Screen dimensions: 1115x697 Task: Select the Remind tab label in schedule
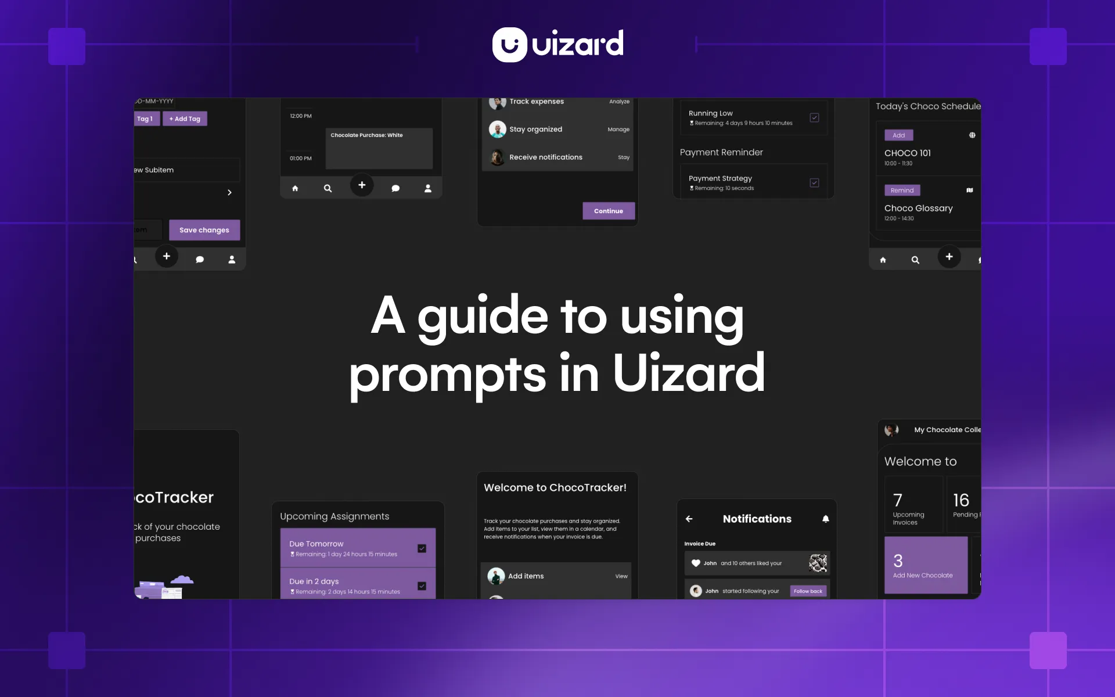coord(901,191)
